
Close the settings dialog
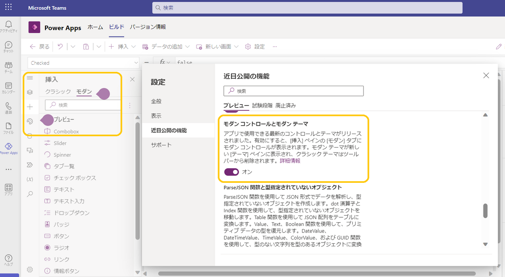click(x=486, y=76)
